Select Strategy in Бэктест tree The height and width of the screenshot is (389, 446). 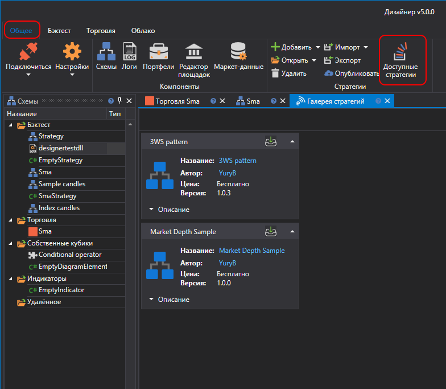(51, 136)
